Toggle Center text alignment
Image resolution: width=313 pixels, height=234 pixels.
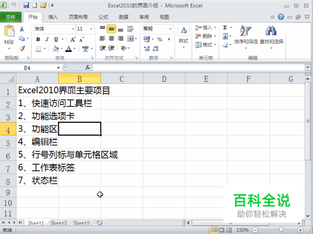point(111,38)
